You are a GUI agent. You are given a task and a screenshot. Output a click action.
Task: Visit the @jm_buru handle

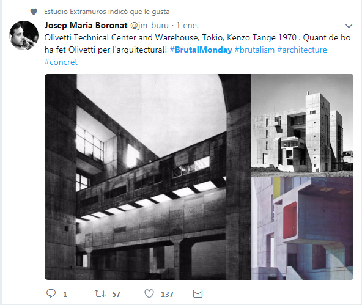[149, 26]
